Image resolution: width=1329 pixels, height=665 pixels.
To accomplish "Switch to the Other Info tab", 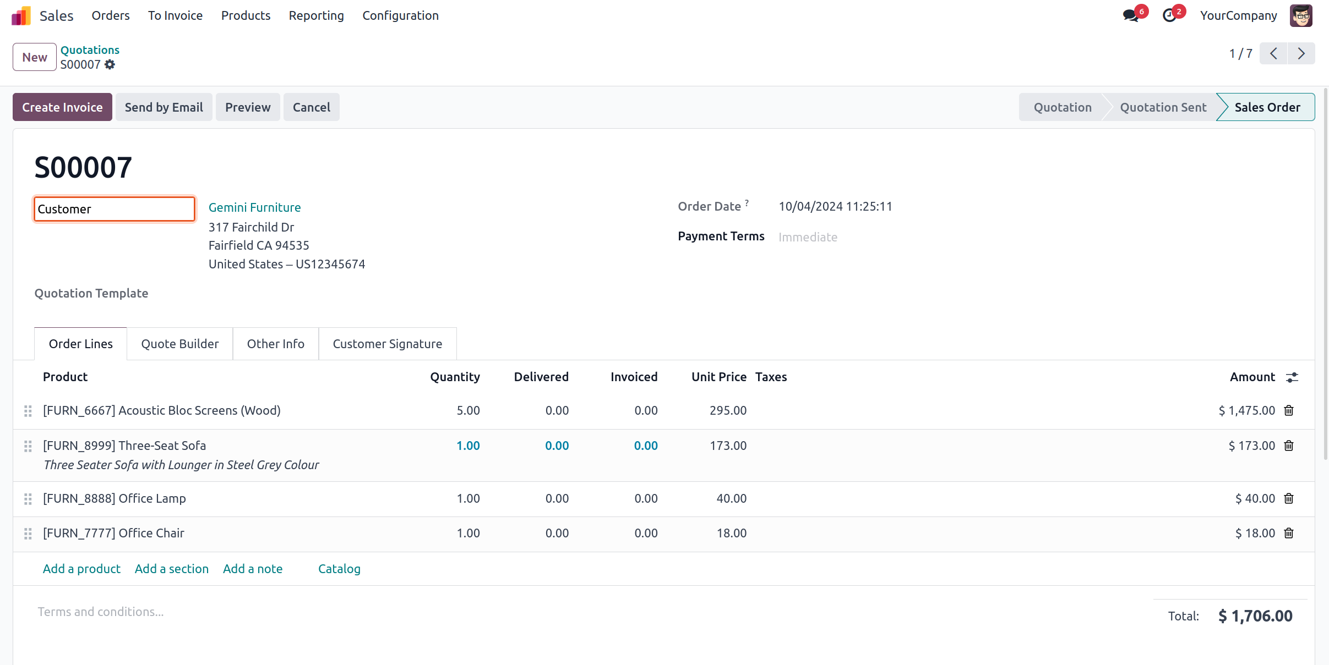I will coord(275,344).
